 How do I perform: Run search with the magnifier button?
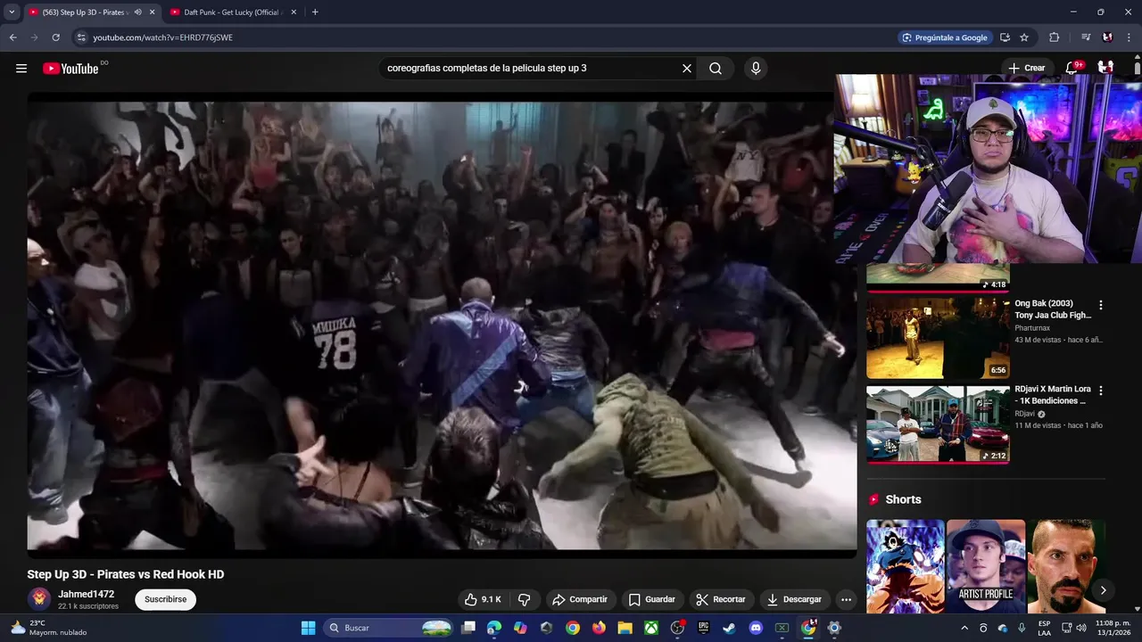(716, 68)
